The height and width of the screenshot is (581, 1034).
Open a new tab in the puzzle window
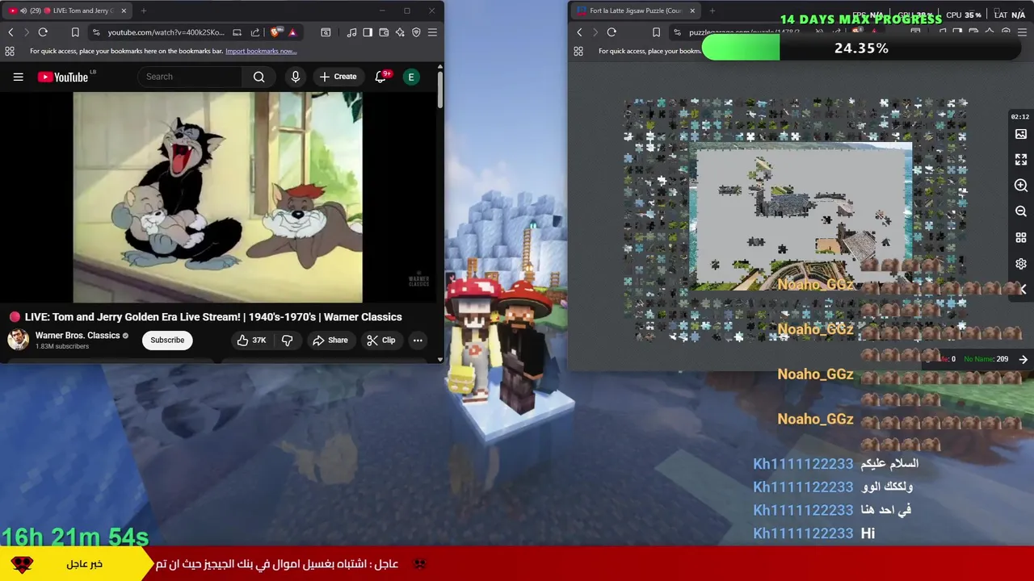click(x=712, y=10)
